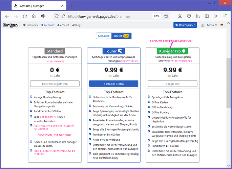
Task: Show site security padlock info
Action: click(64, 16)
